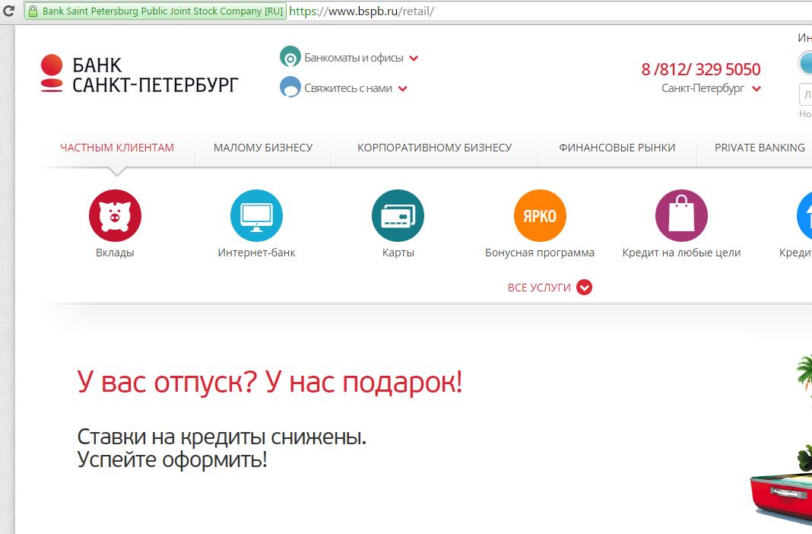Open Вклады piggy bank icon
Screen dimensions: 812x534
click(x=115, y=215)
